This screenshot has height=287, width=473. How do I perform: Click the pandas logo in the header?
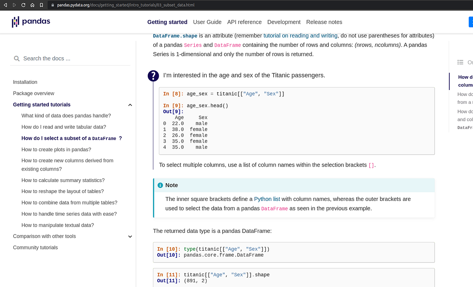point(31,22)
